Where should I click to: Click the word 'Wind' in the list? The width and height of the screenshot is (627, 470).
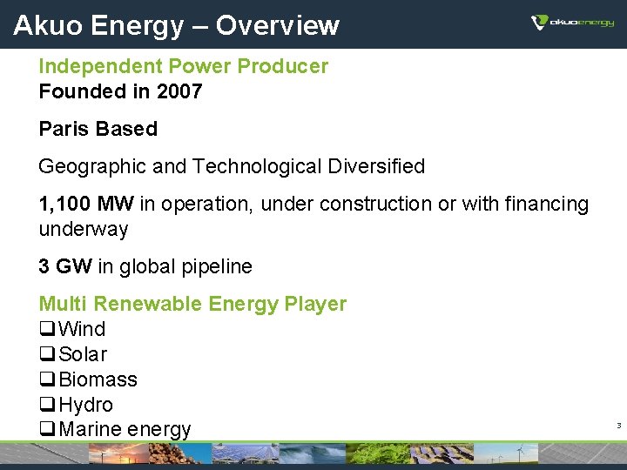82,329
